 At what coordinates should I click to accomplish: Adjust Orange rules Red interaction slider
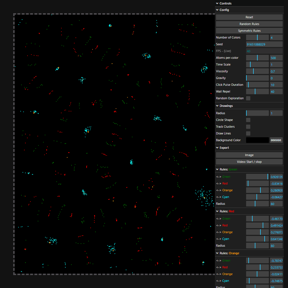click(x=257, y=267)
